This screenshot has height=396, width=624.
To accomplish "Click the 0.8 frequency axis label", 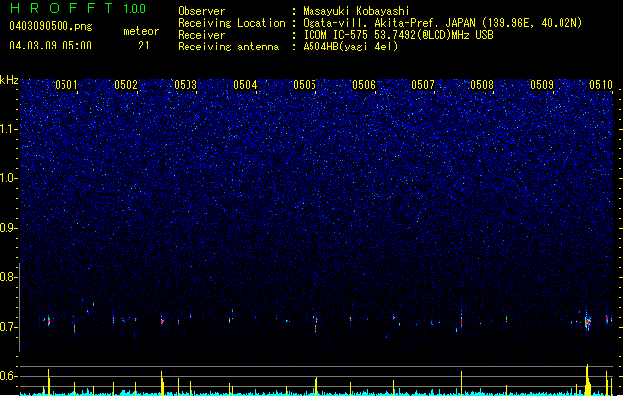I will pos(8,277).
